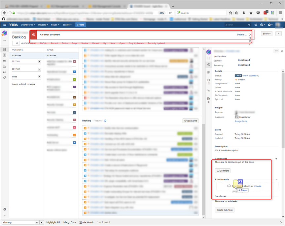
Task: Open project settings gear at sidebar bottom
Action: (5, 209)
